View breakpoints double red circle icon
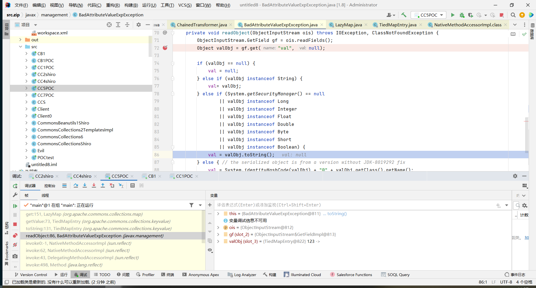 click(15, 236)
